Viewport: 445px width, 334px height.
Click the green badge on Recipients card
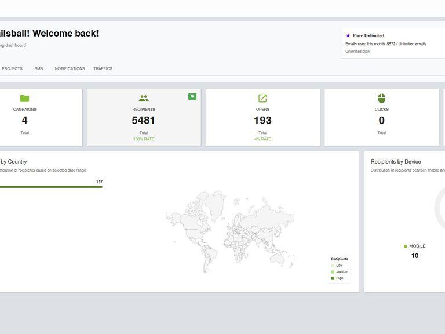(192, 96)
